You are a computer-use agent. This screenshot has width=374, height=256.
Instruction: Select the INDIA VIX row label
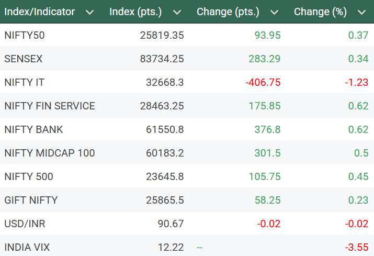coord(26,247)
